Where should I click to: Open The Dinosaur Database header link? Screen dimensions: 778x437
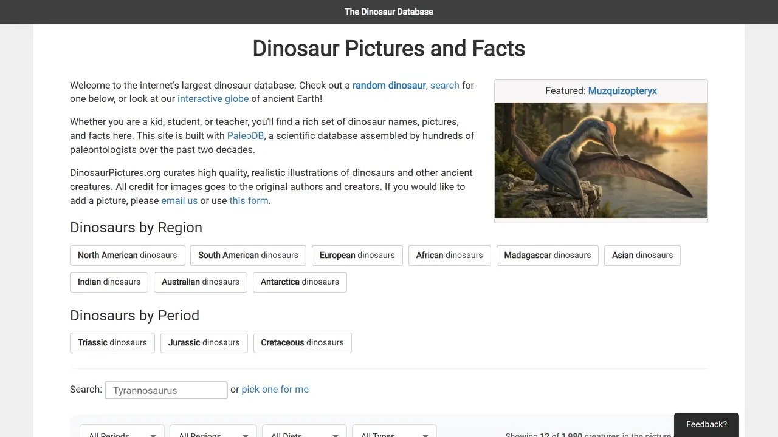tap(389, 12)
